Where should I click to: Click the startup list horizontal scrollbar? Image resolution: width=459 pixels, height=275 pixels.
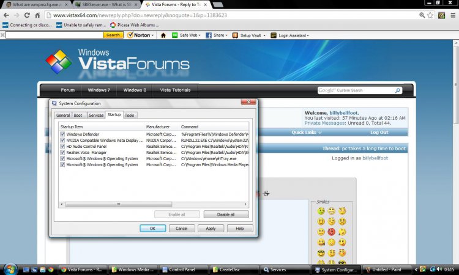tap(118, 204)
